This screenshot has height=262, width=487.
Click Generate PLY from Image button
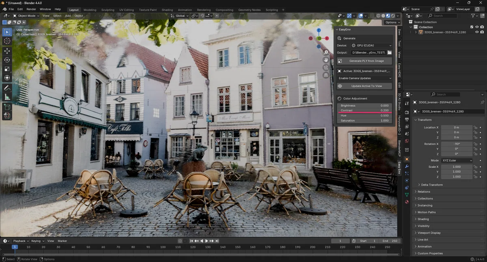tap(364, 61)
